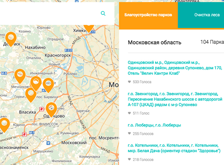Click the Московская область heading

[x=155, y=43]
